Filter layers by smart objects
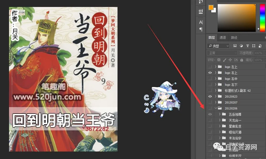The height and width of the screenshot is (159, 266). point(260,46)
